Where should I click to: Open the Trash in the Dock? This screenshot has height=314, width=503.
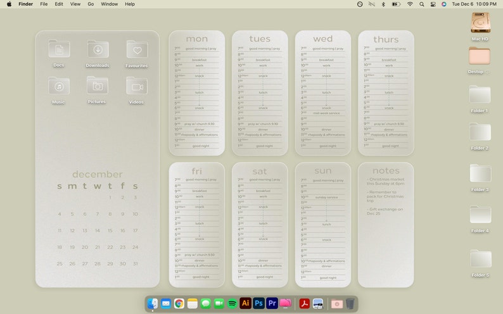pyautogui.click(x=350, y=303)
